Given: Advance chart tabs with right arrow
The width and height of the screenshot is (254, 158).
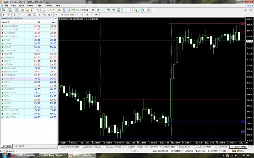Looking at the screenshot, I should pyautogui.click(x=252, y=147).
